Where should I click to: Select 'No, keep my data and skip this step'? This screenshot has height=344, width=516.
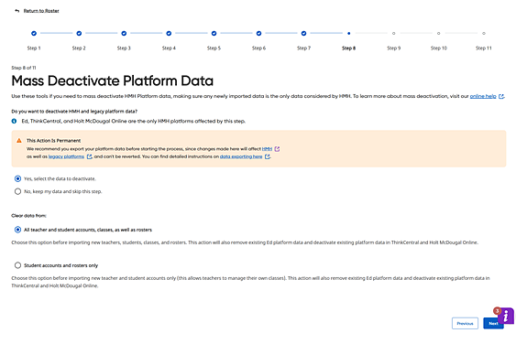point(17,191)
